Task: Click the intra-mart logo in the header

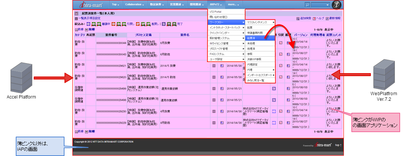Action: click(x=91, y=4)
